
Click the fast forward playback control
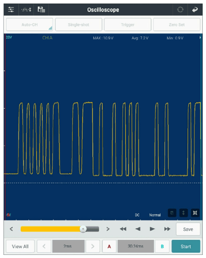(167, 229)
